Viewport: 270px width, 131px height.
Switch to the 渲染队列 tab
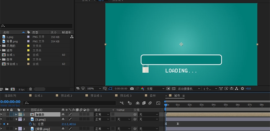(10, 96)
